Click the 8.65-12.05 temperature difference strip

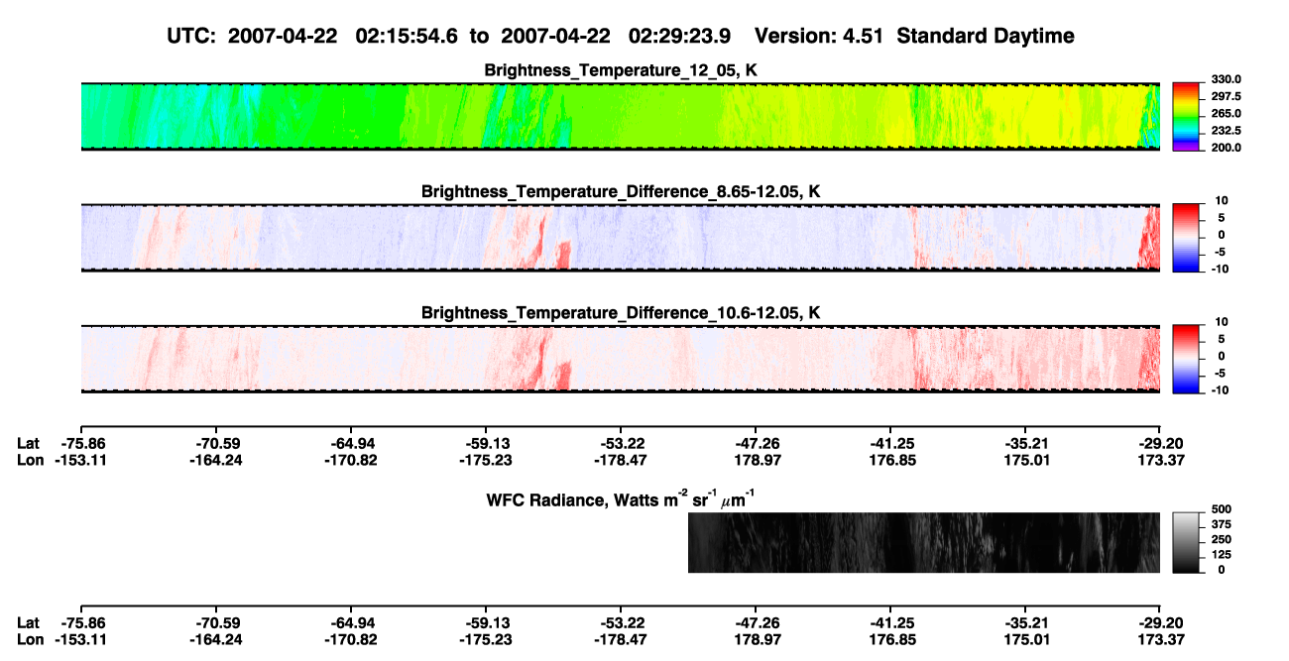pyautogui.click(x=620, y=237)
